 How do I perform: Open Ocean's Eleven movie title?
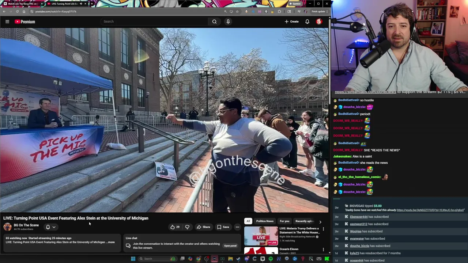pyautogui.click(x=289, y=249)
